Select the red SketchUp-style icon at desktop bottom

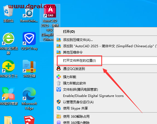point(29,120)
